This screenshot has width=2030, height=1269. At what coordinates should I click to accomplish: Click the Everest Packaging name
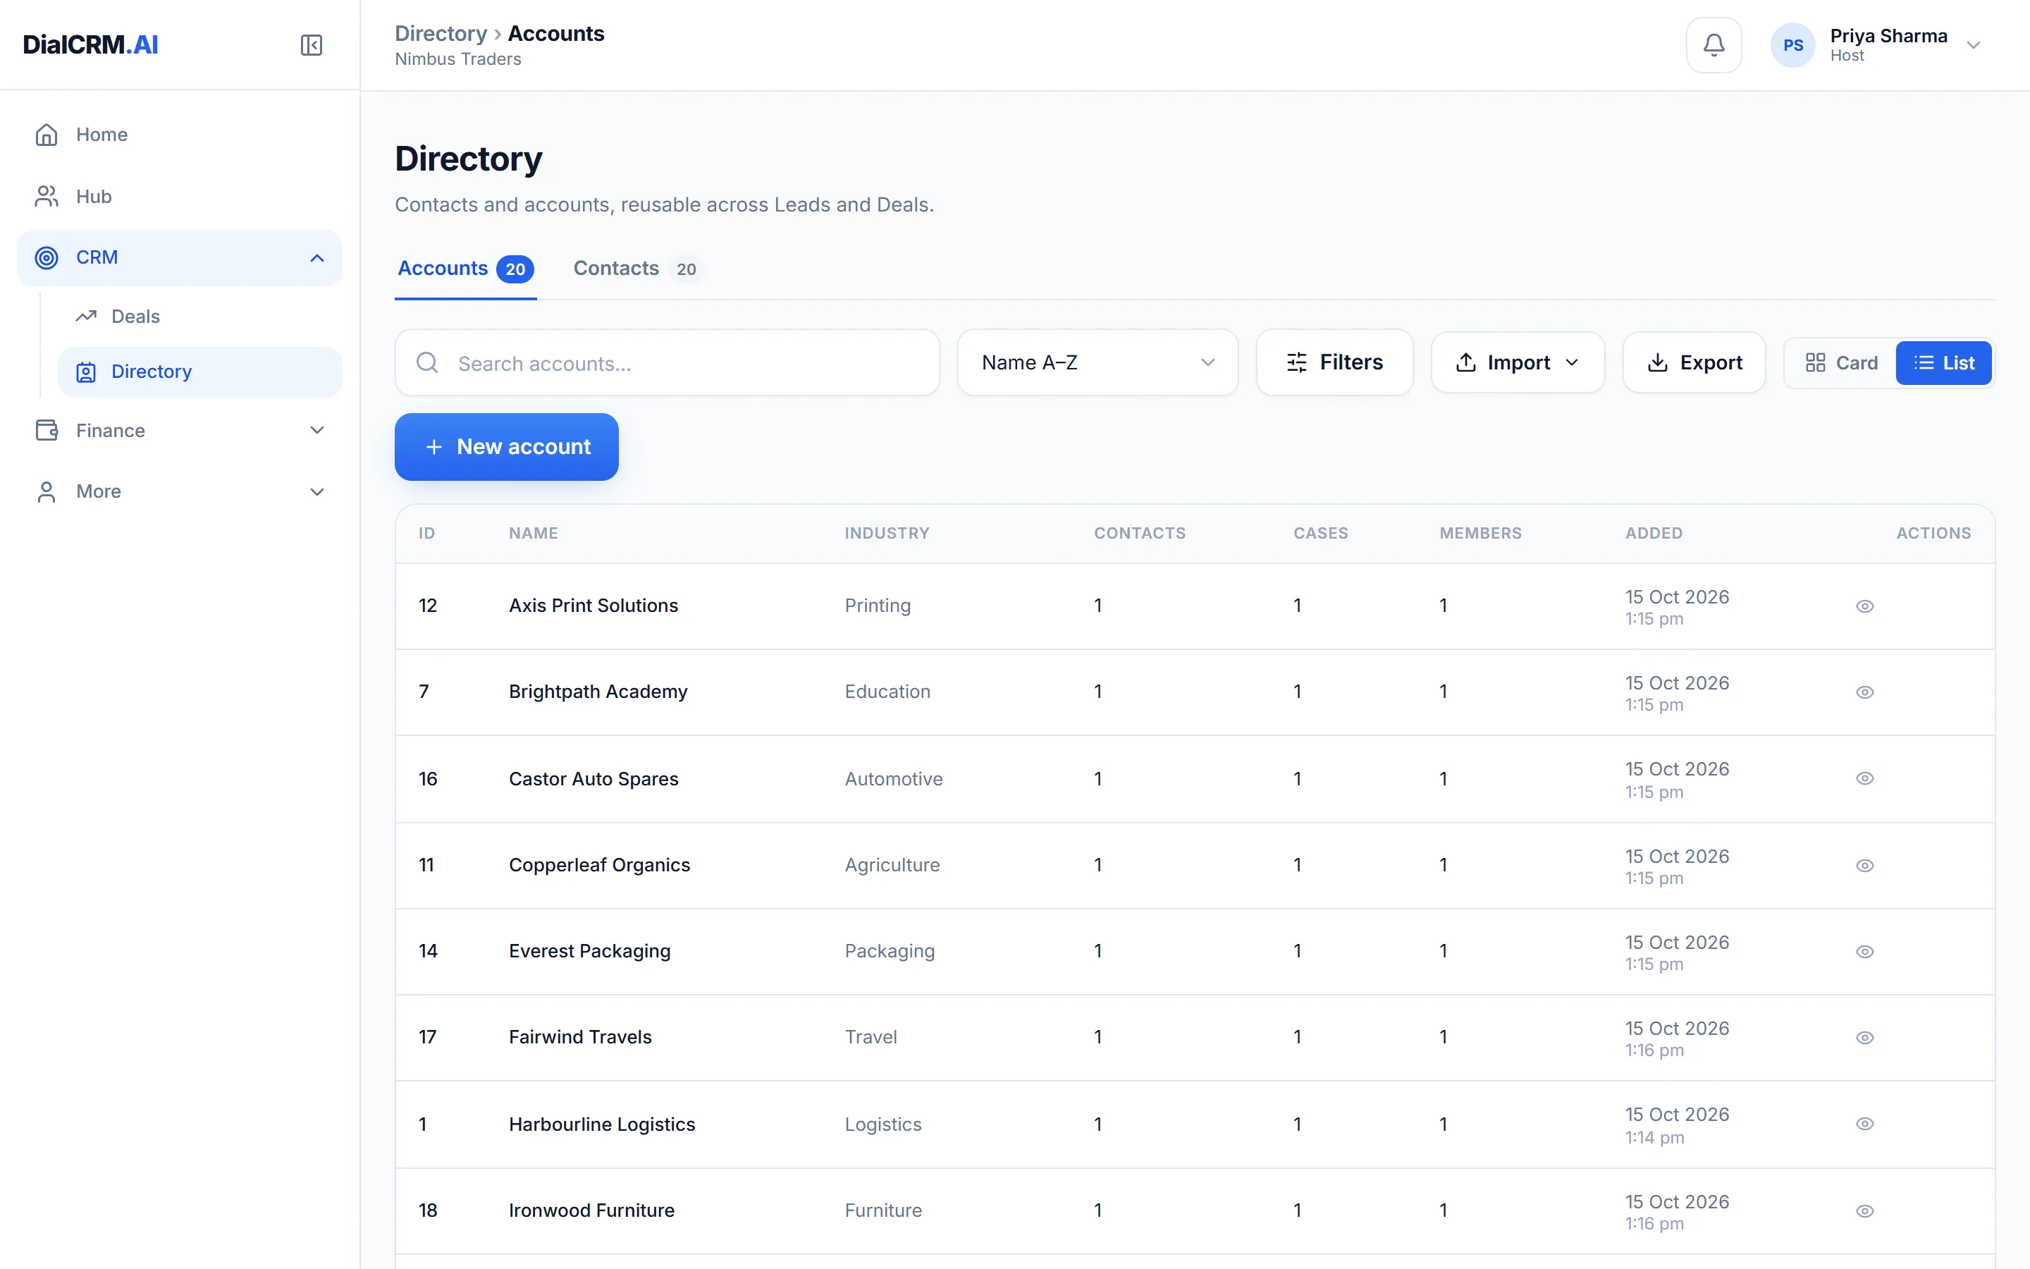(x=590, y=951)
